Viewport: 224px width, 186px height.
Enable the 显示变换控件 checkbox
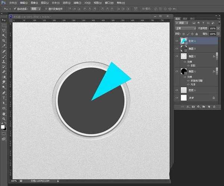[46, 9]
